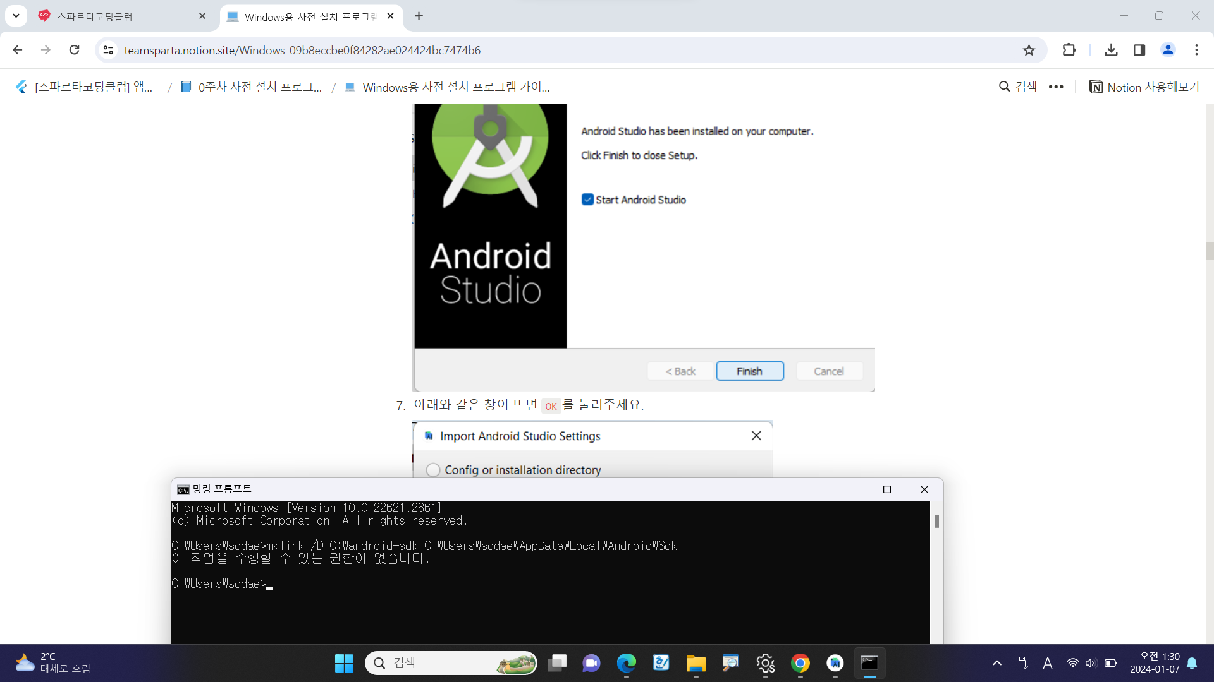The height and width of the screenshot is (682, 1214).
Task: Click Back button in installer image
Action: pyautogui.click(x=680, y=371)
